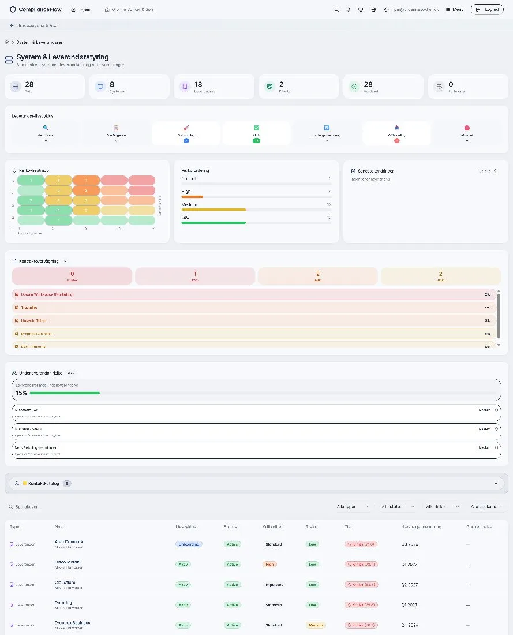Open the search magnifier in the top bar
Image resolution: width=513 pixels, height=635 pixels.
tap(336, 9)
